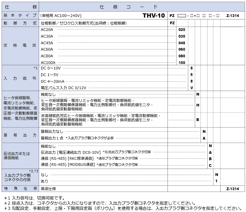Screen dimensions: 246x212
Task: Click code B for non-linear resistance heater
Action: coord(198,120)
